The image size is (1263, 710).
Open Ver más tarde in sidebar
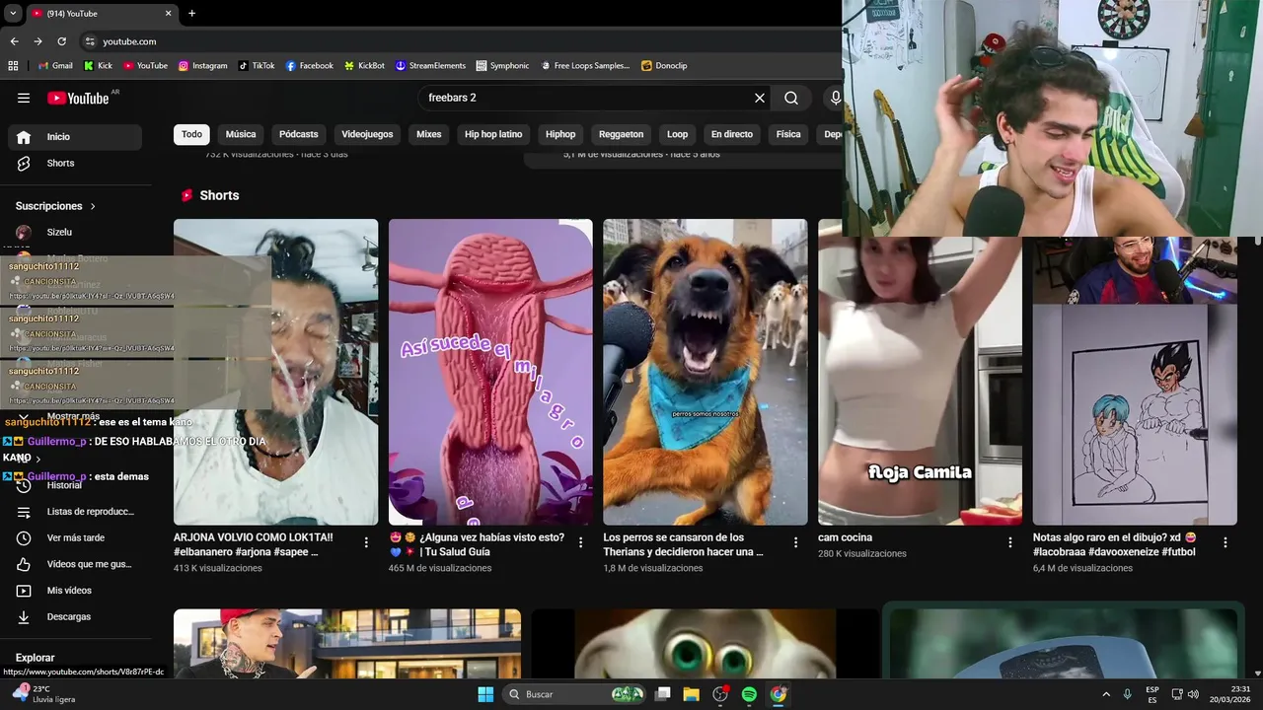click(75, 537)
